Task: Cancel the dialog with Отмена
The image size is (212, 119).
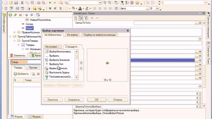Action: point(118,100)
